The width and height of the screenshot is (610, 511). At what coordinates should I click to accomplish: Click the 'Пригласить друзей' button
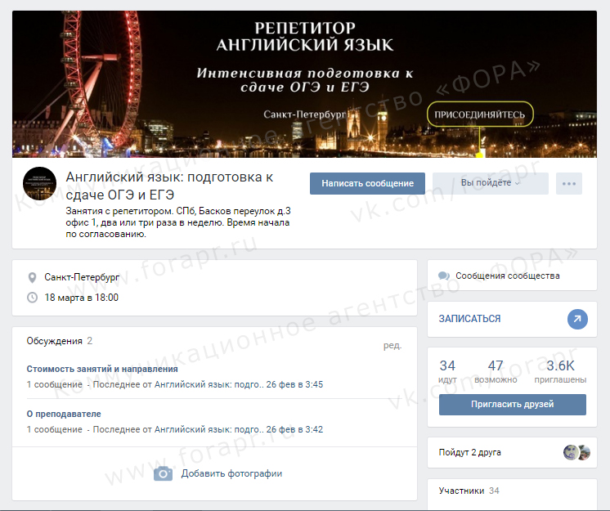coord(513,405)
